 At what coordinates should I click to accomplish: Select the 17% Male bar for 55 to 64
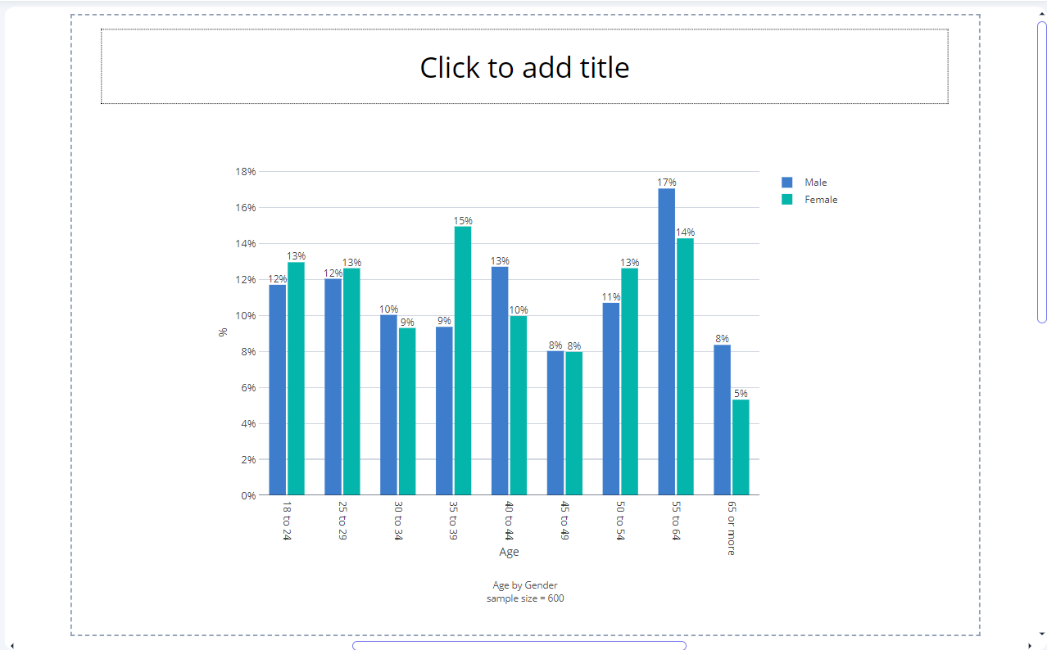pos(666,342)
